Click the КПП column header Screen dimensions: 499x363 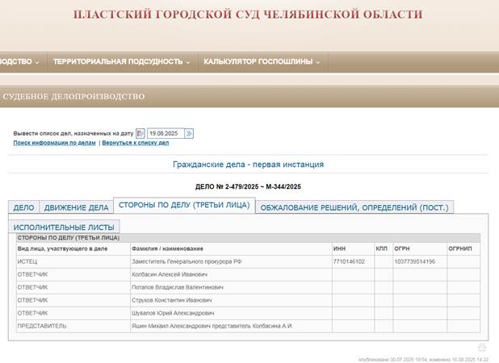pos(382,248)
